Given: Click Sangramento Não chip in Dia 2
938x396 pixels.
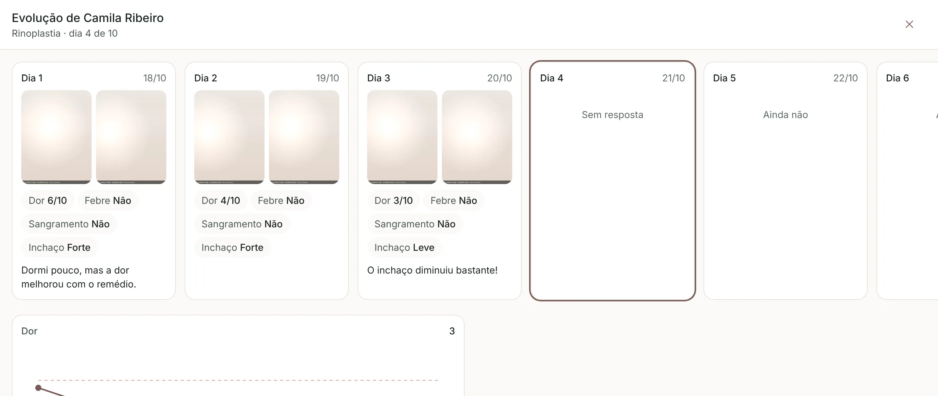Looking at the screenshot, I should coord(242,224).
